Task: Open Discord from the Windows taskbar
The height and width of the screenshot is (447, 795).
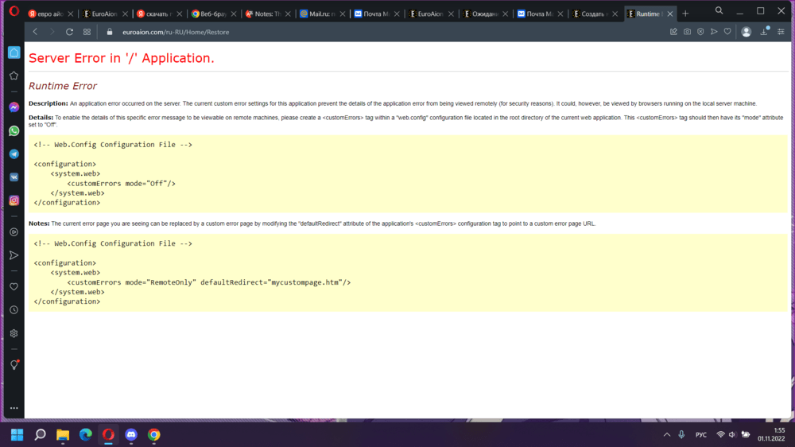Action: coord(131,435)
